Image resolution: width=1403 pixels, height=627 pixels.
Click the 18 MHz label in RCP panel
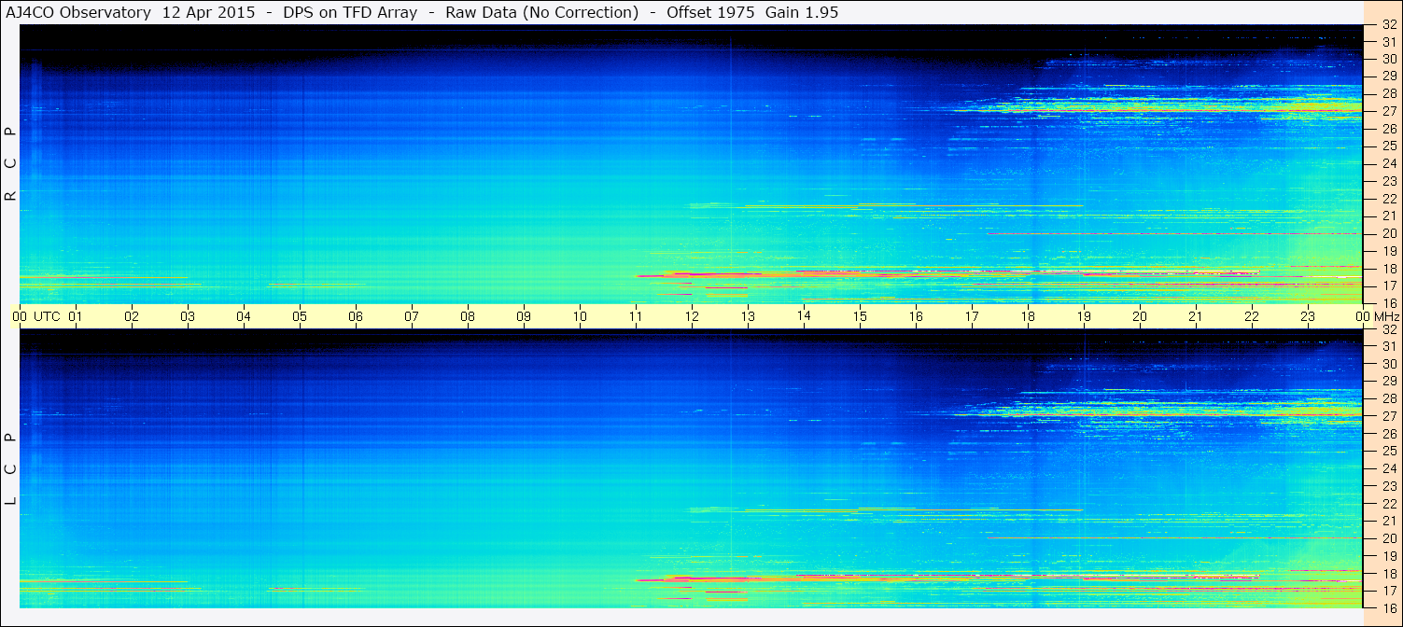click(1388, 269)
